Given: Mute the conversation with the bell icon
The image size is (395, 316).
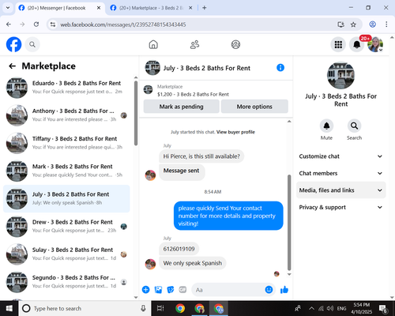Looking at the screenshot, I should point(326,126).
